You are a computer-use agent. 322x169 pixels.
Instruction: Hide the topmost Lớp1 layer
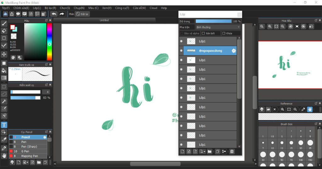[x=181, y=41]
